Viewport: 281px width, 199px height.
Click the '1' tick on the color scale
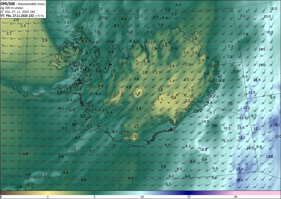[48, 197]
